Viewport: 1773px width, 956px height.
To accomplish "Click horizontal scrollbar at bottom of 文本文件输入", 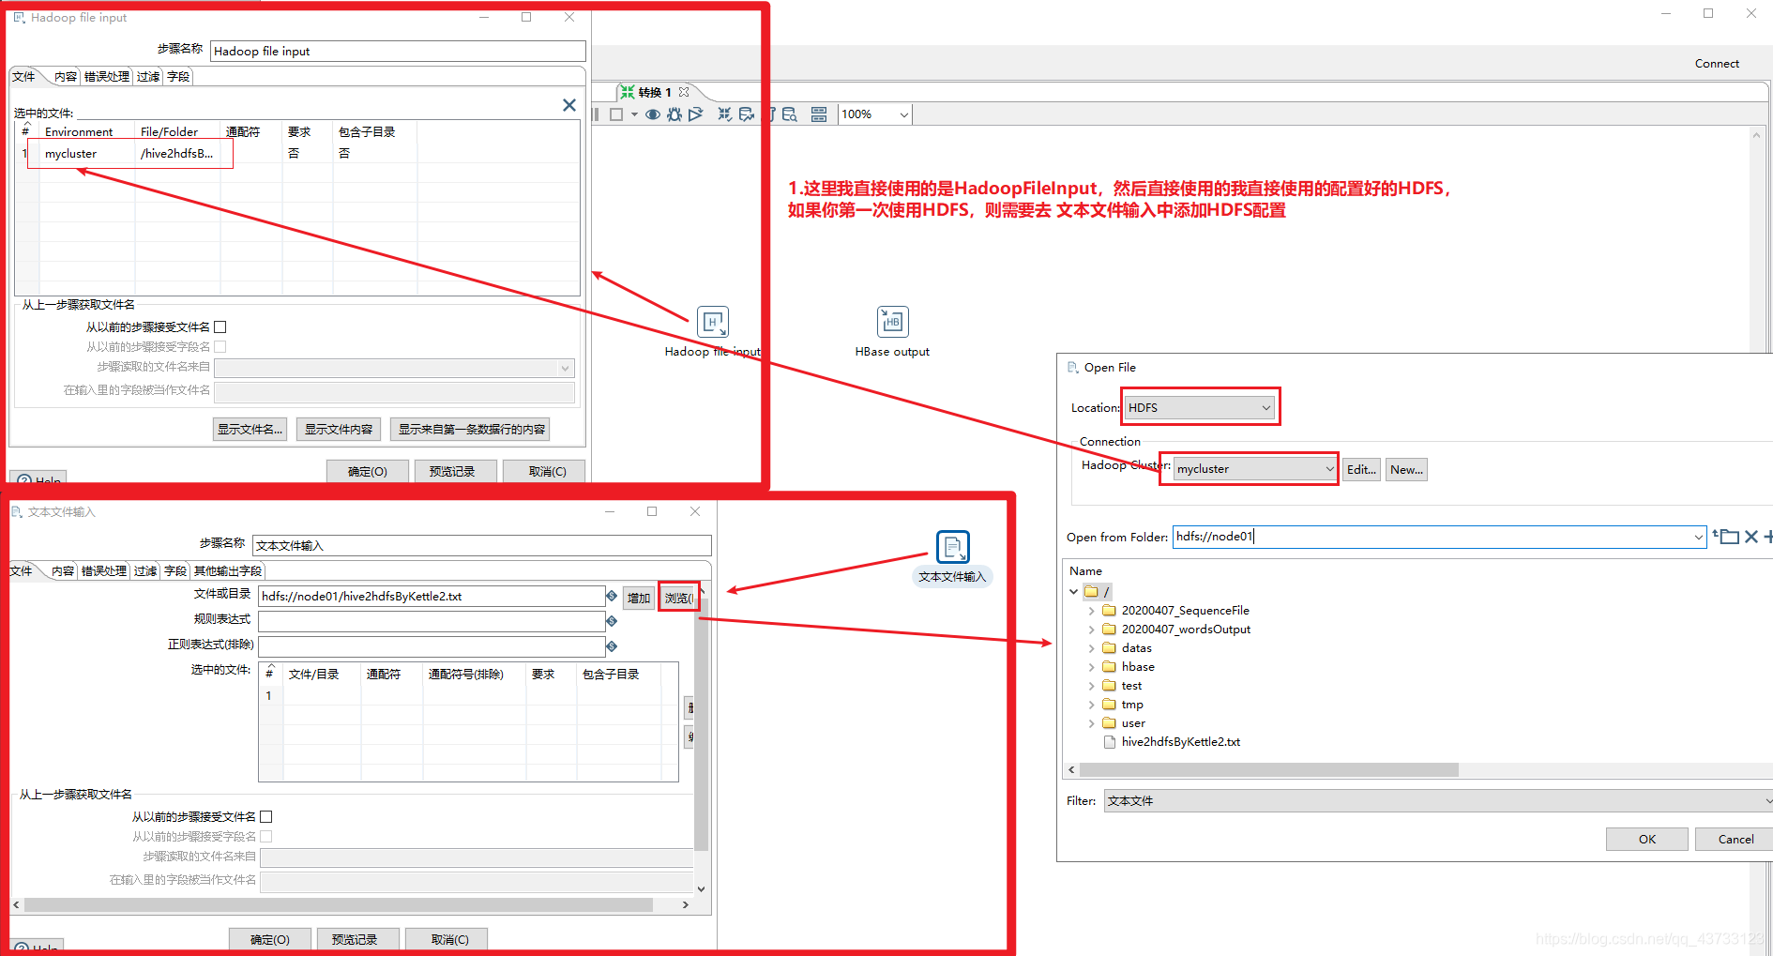I will click(338, 905).
